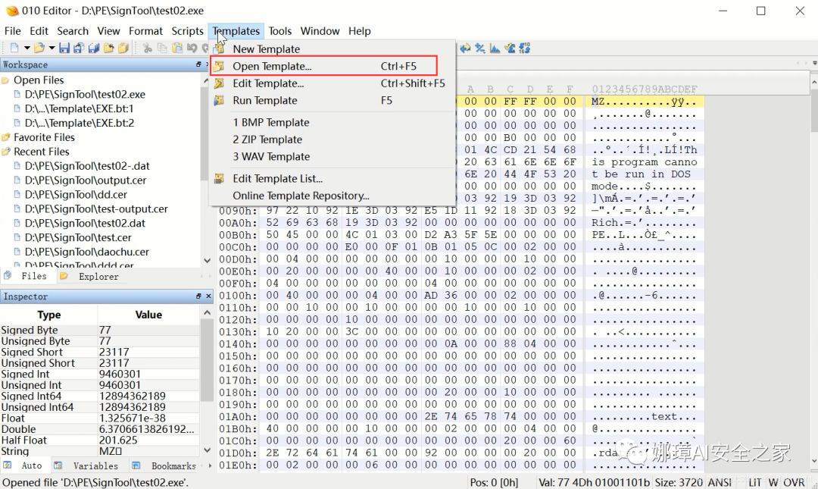Click the Histogram chart toolbar icon

click(495, 48)
